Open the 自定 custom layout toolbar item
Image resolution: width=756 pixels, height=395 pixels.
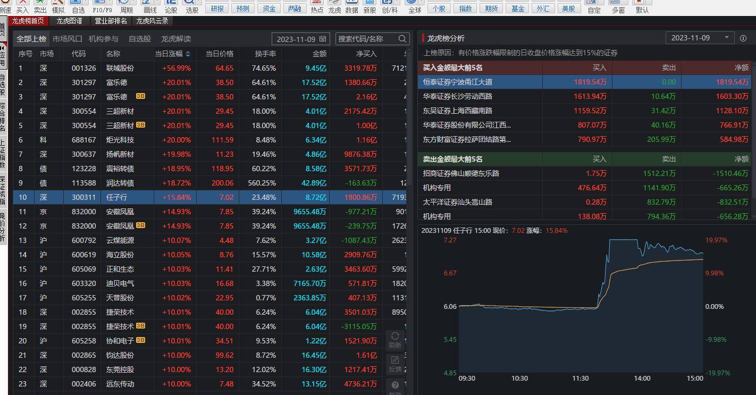[594, 7]
